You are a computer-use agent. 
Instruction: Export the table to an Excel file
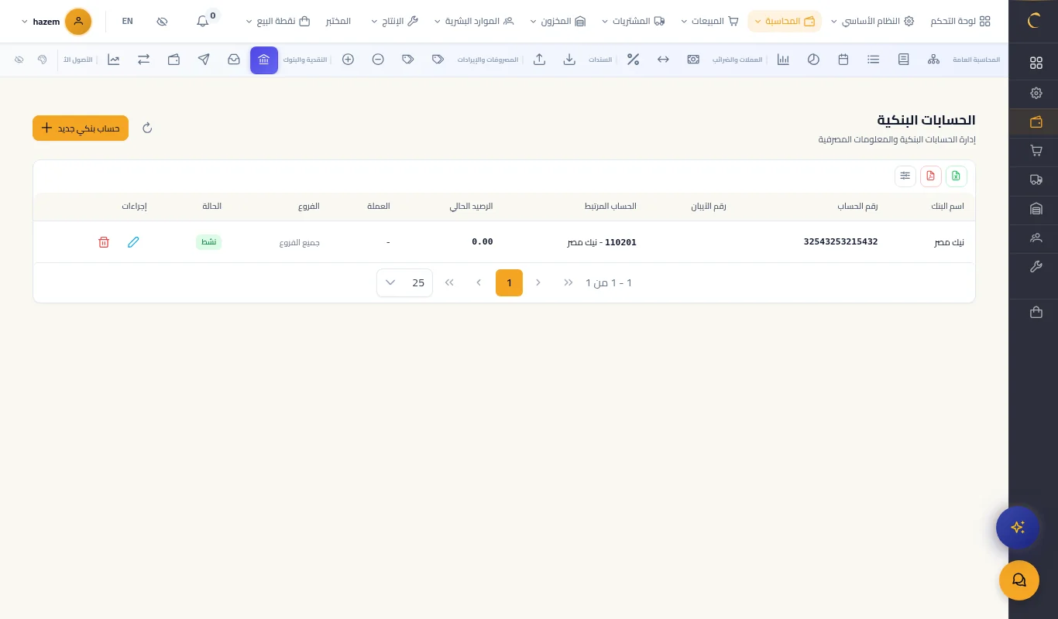956,176
